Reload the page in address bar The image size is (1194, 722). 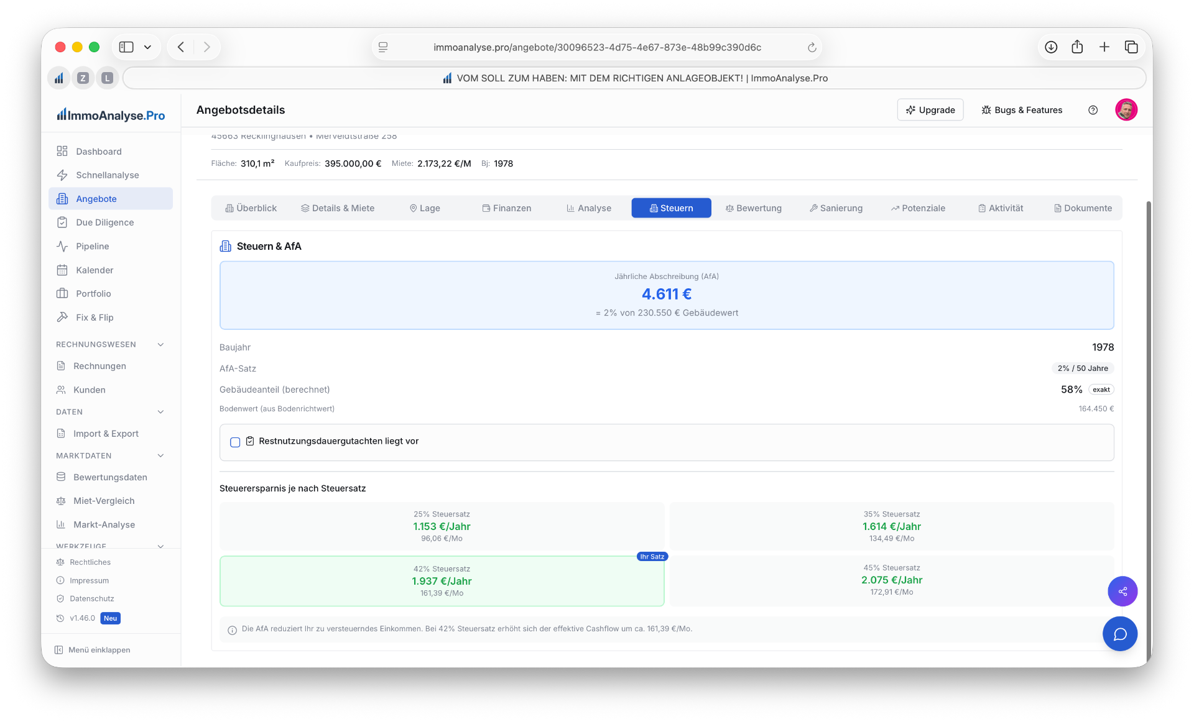point(812,47)
